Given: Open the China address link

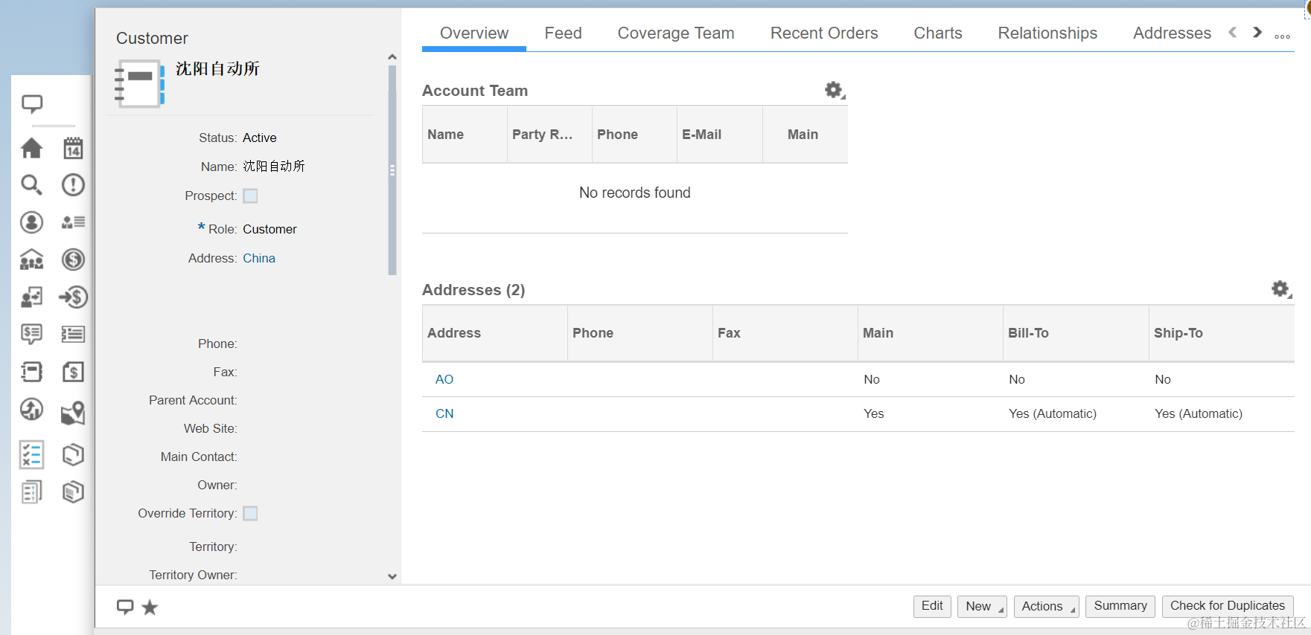Looking at the screenshot, I should [x=259, y=259].
